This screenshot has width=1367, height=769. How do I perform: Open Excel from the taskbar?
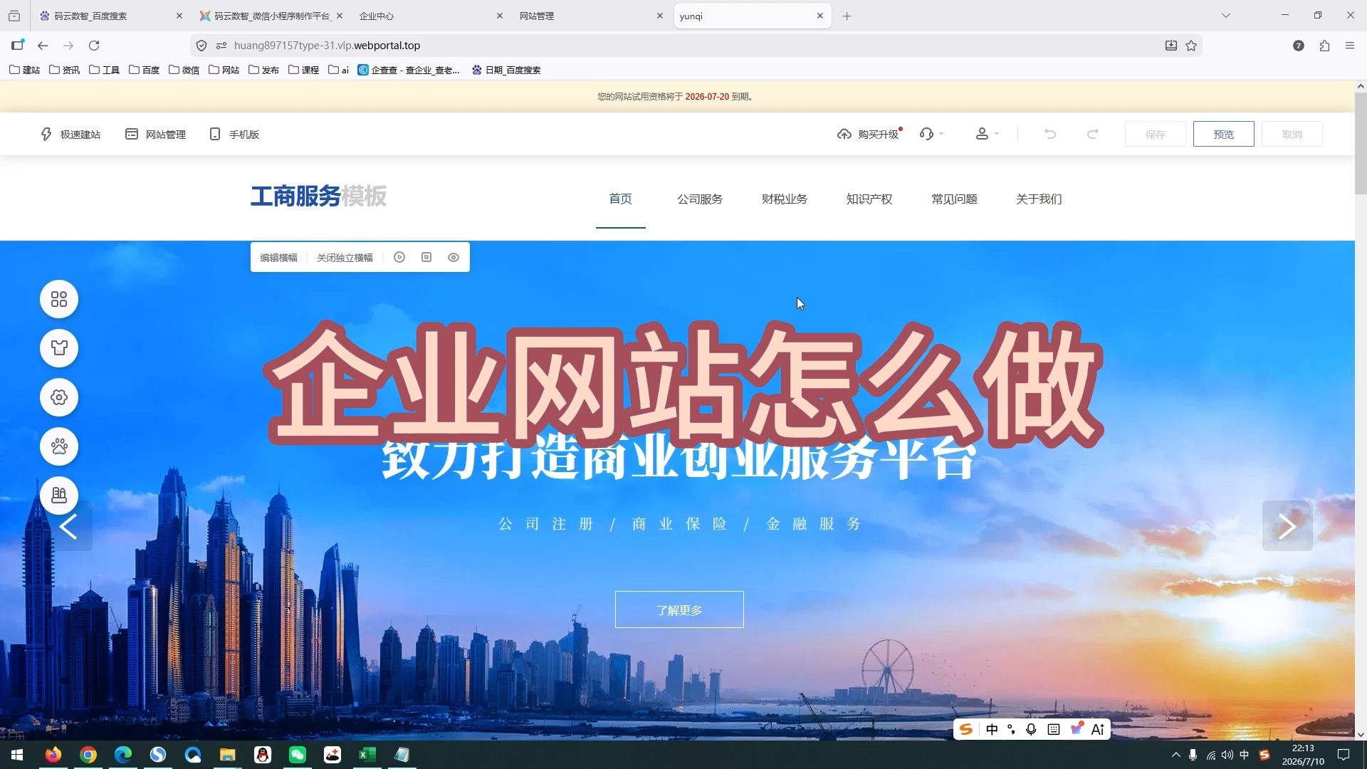(x=367, y=755)
